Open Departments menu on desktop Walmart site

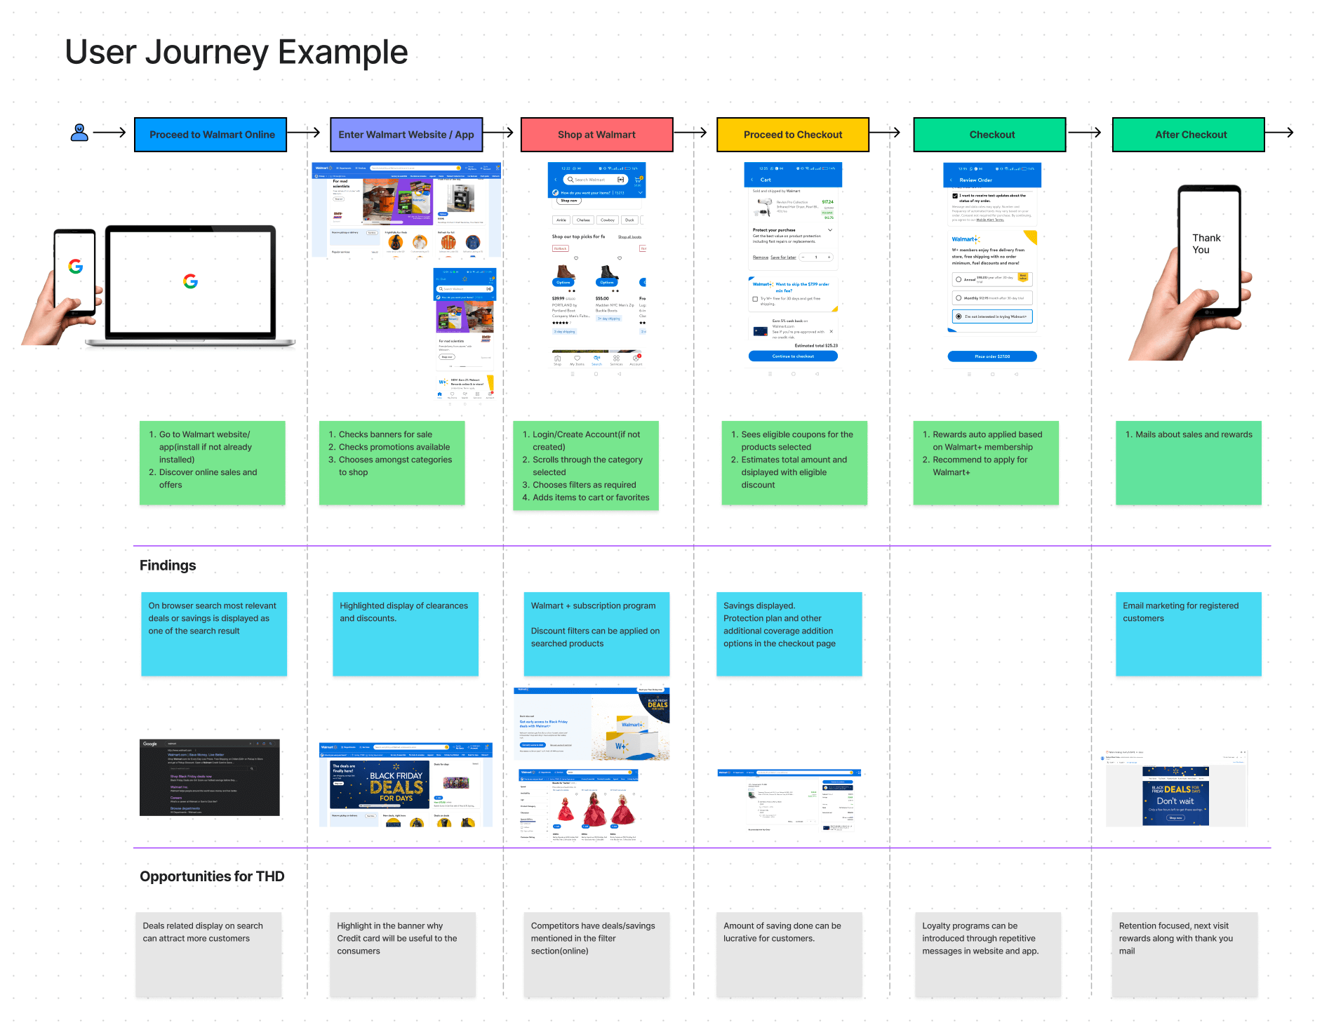point(344,168)
